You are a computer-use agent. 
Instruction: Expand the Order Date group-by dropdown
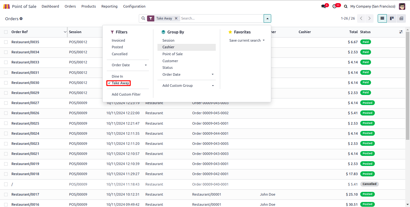pos(187,74)
